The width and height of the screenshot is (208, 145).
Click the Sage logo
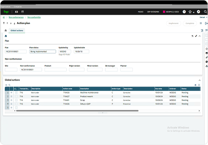[6, 12]
